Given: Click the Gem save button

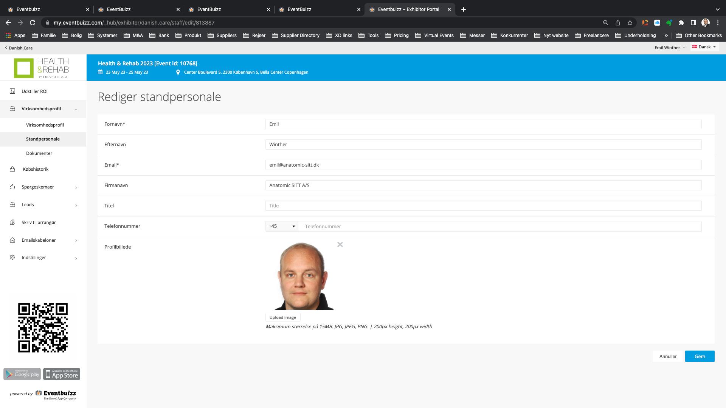Looking at the screenshot, I should pyautogui.click(x=700, y=356).
